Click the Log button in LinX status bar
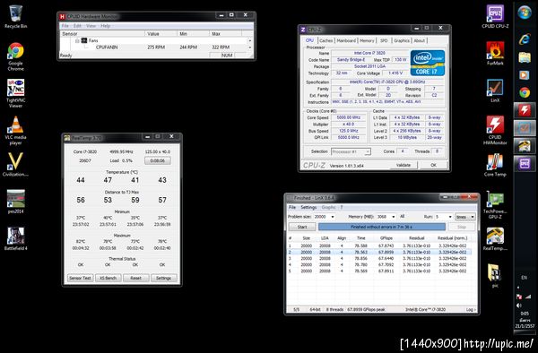Viewport: 538px width, 353px height. click(471, 309)
